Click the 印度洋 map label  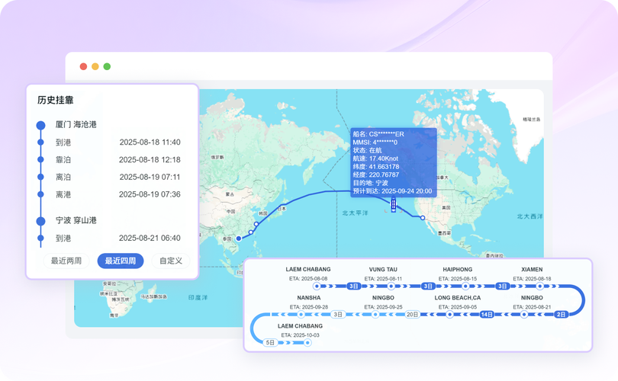coord(198,297)
